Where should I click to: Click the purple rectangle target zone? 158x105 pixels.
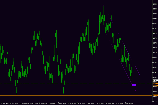(134, 85)
